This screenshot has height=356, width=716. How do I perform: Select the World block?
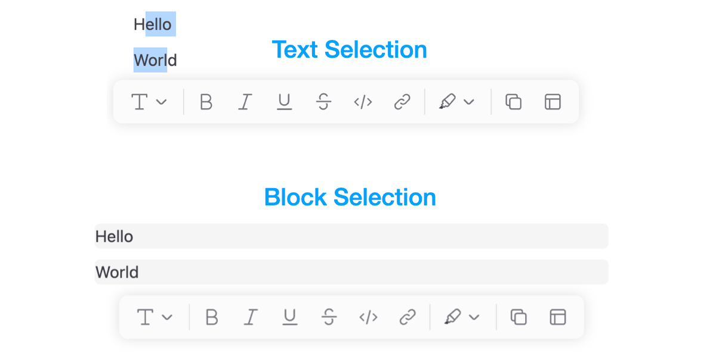coord(351,271)
